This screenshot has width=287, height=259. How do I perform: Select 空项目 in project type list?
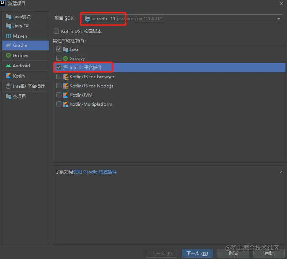point(25,96)
